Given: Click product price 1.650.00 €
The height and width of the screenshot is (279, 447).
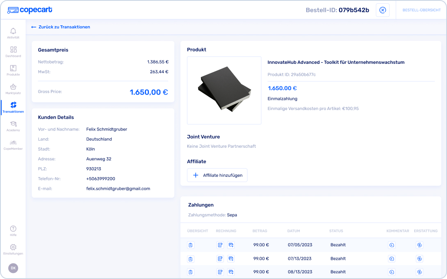Looking at the screenshot, I should point(282,88).
